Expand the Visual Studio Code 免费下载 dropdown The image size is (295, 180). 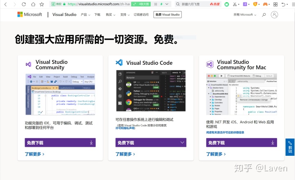pos(151,143)
